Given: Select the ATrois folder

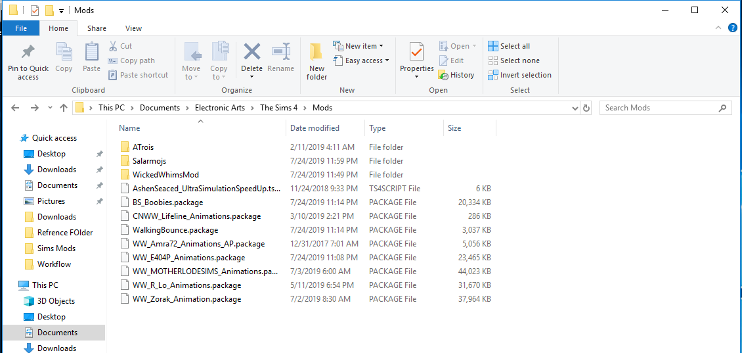Looking at the screenshot, I should [x=143, y=147].
